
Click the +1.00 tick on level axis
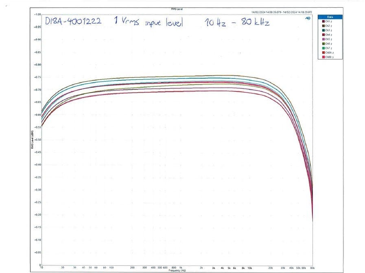pos(37,14)
